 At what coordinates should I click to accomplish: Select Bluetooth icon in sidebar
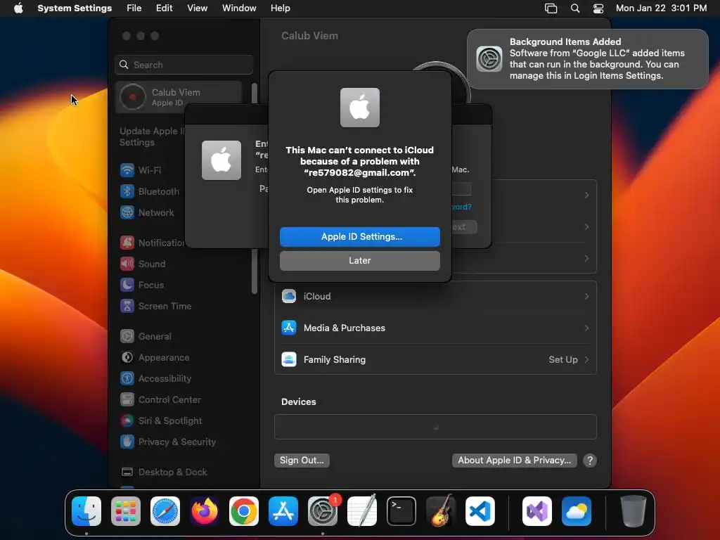pyautogui.click(x=127, y=191)
